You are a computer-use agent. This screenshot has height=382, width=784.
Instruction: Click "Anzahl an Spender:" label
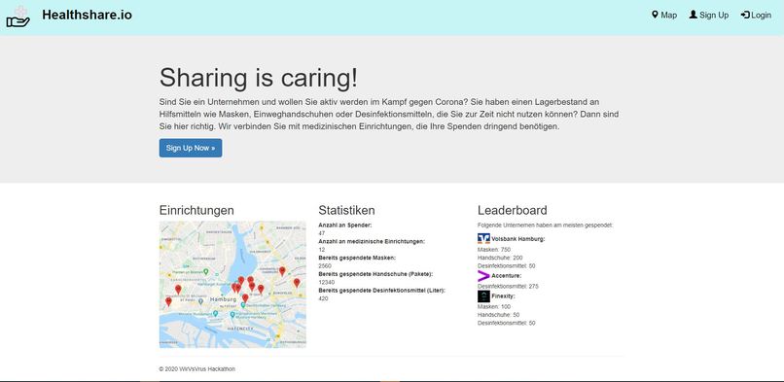(345, 226)
